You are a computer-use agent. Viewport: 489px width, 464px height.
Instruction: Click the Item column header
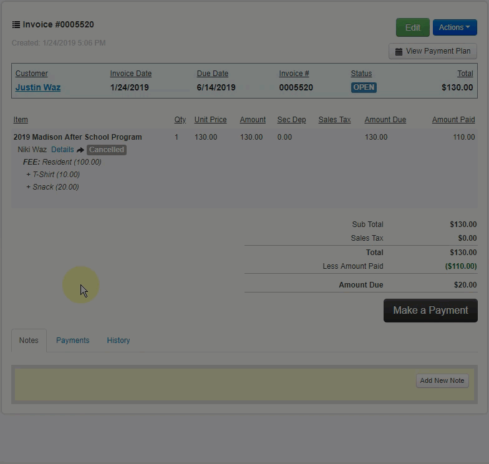tap(21, 120)
